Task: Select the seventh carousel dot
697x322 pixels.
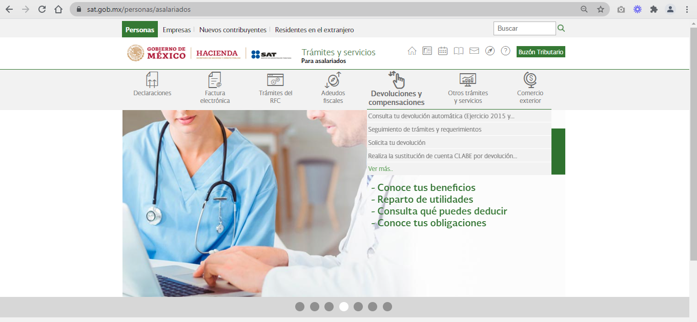Action: pyautogui.click(x=387, y=307)
